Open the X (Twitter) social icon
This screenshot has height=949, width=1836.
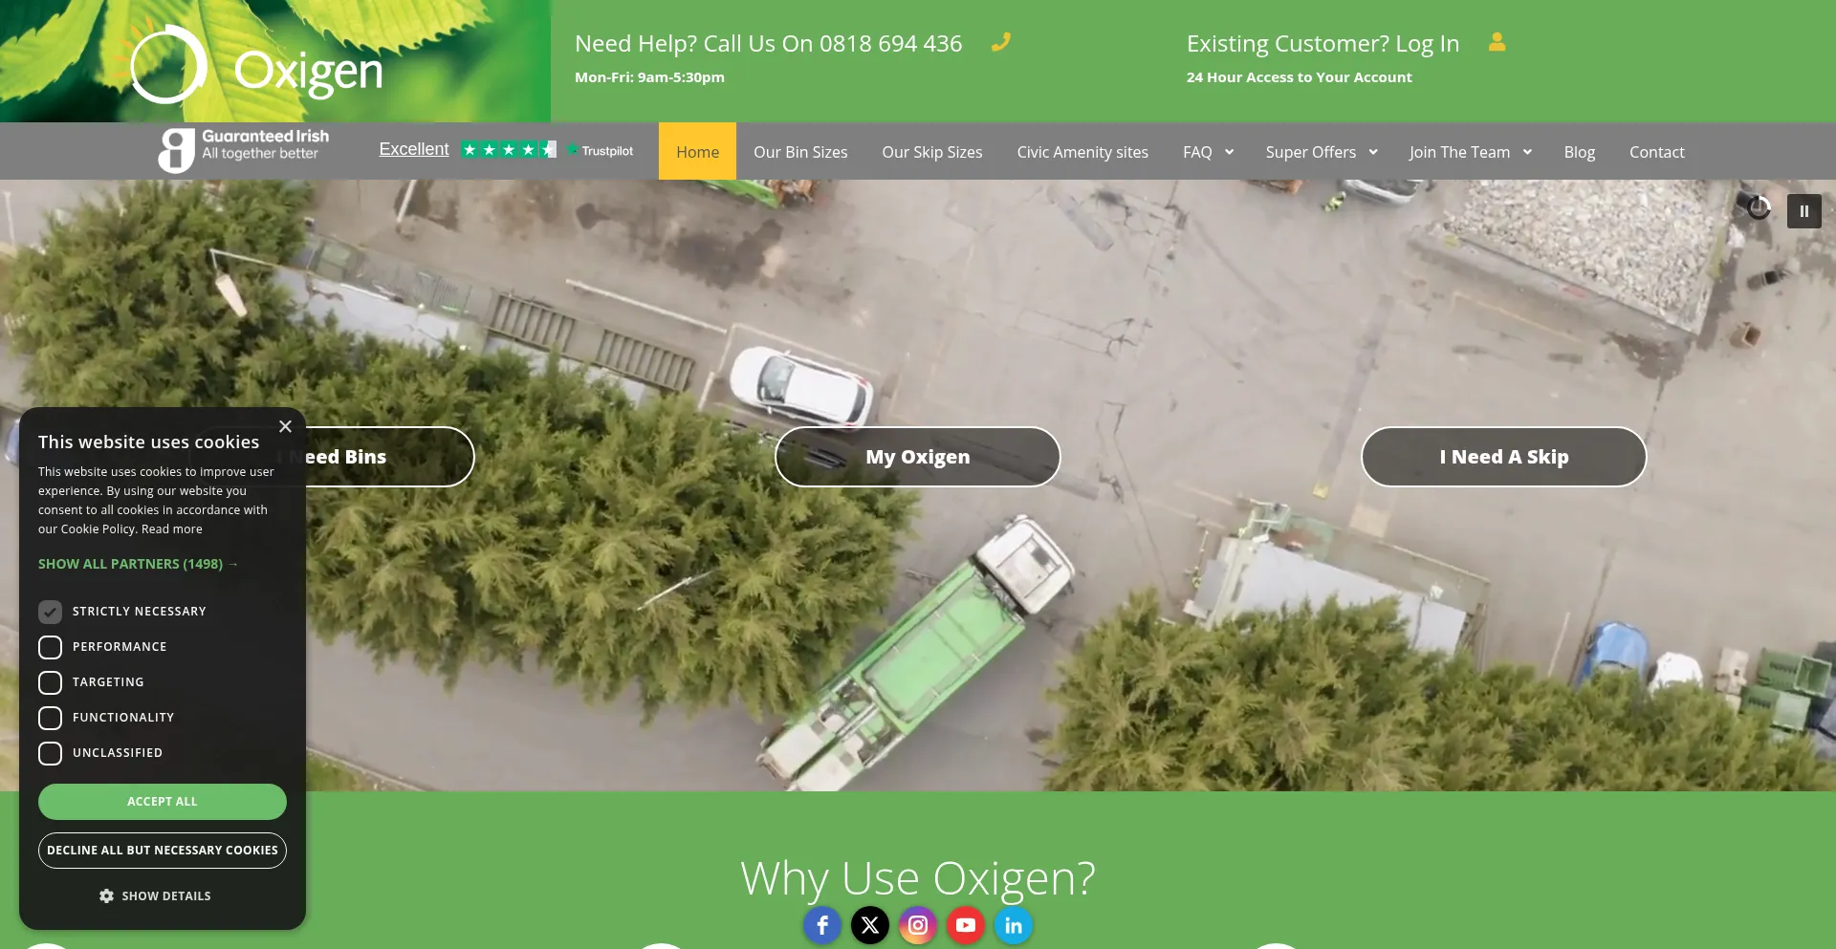tap(870, 925)
